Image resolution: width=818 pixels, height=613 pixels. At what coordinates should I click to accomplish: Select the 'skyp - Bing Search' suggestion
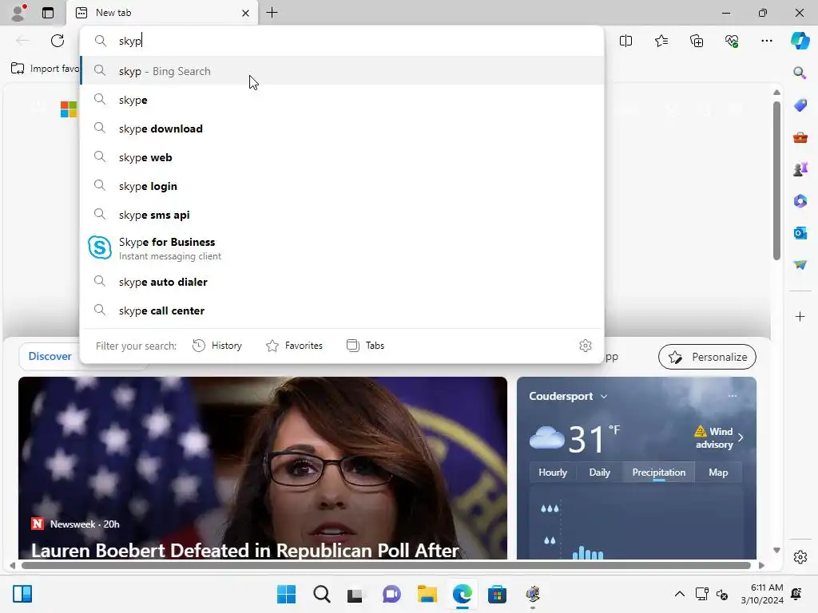342,71
